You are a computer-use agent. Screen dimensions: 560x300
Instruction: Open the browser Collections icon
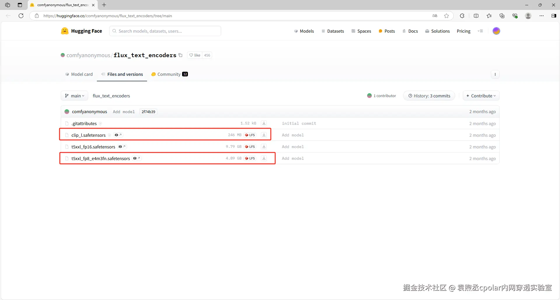(502, 16)
